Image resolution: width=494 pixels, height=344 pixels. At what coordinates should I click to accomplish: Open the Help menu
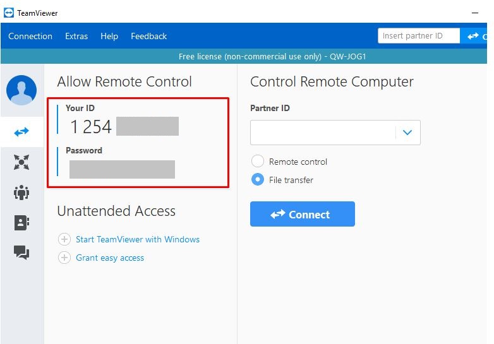(109, 36)
